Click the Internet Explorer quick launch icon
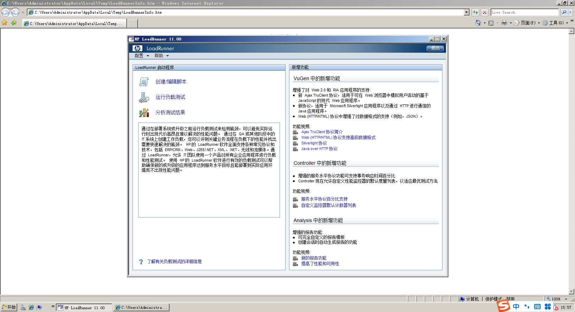 (31, 307)
